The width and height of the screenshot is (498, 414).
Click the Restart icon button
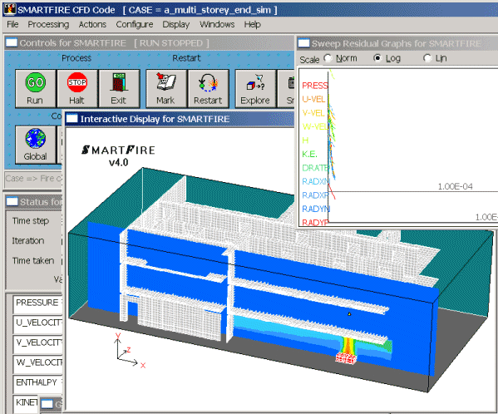(208, 89)
